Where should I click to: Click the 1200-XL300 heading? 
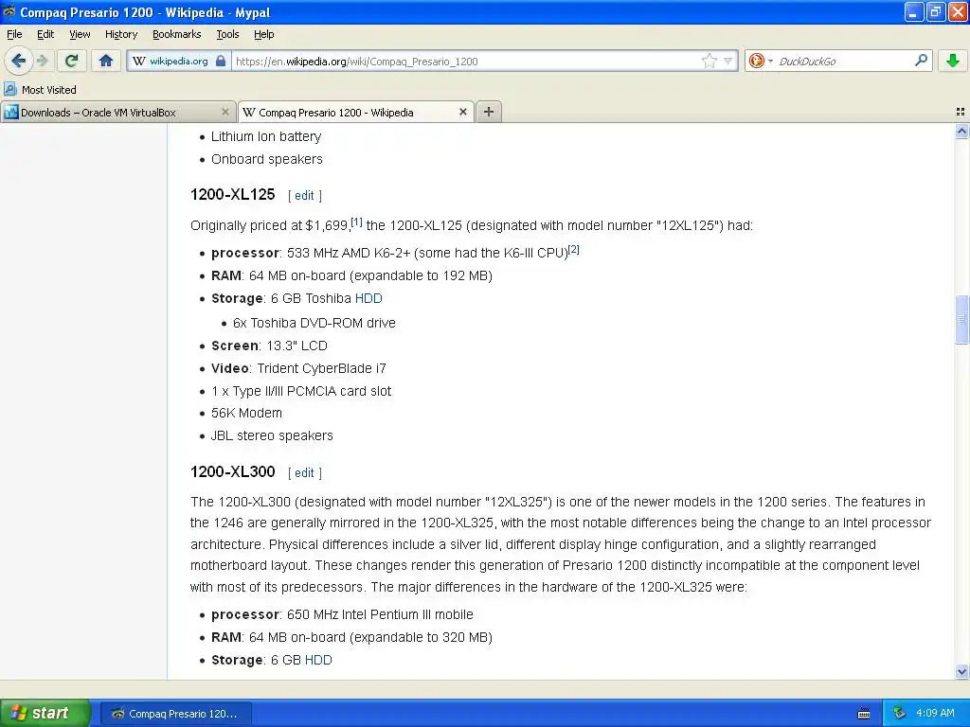point(233,472)
